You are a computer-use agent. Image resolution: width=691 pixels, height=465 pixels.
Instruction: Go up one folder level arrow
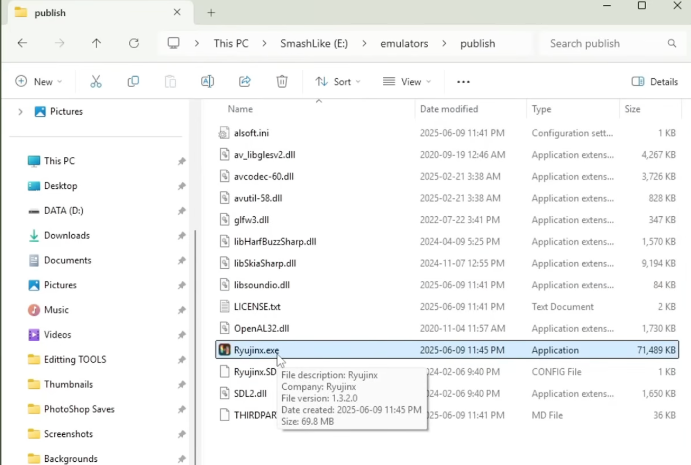(x=96, y=43)
